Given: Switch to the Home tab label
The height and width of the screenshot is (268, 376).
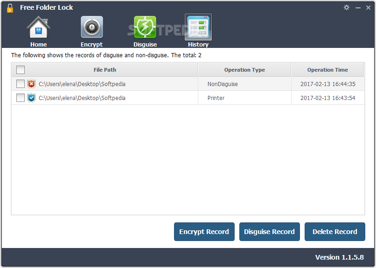Looking at the screenshot, I should (x=39, y=45).
